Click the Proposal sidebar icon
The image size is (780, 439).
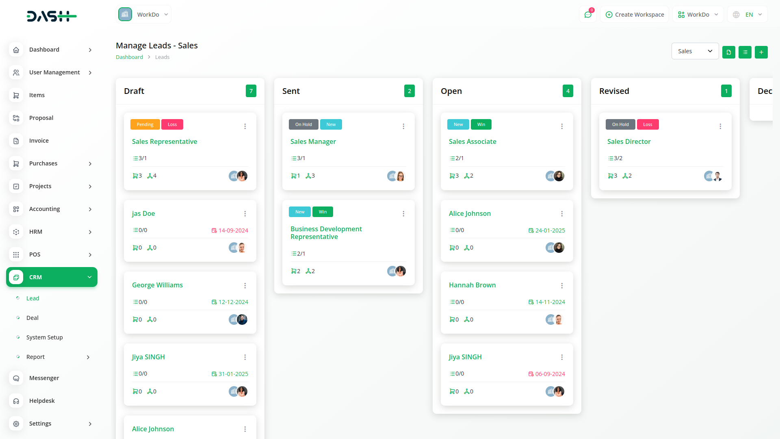tap(16, 118)
